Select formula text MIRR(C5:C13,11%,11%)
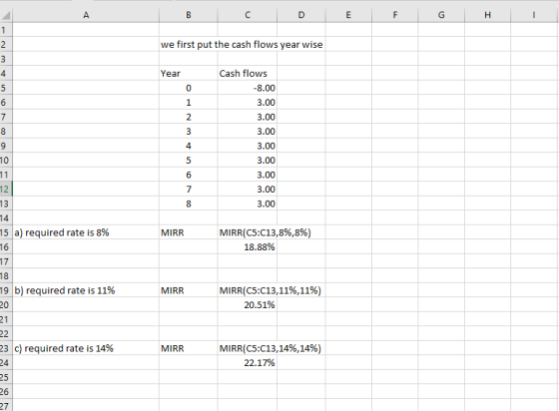 270,290
